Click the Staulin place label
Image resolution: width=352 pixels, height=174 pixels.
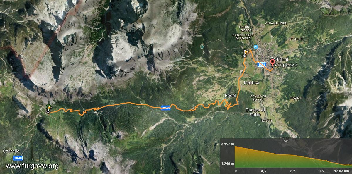295,39
